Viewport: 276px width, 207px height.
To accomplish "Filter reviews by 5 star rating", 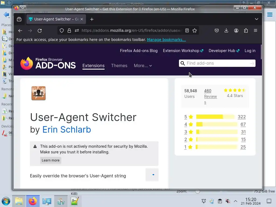I will click(189, 117).
